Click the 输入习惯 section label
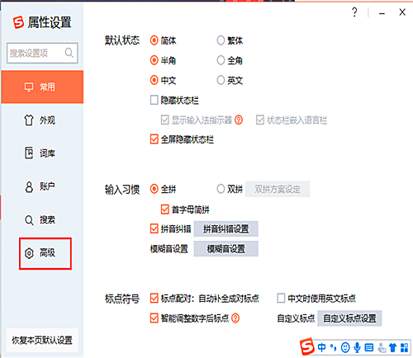Screen dimensions: 413x358 click(x=122, y=190)
